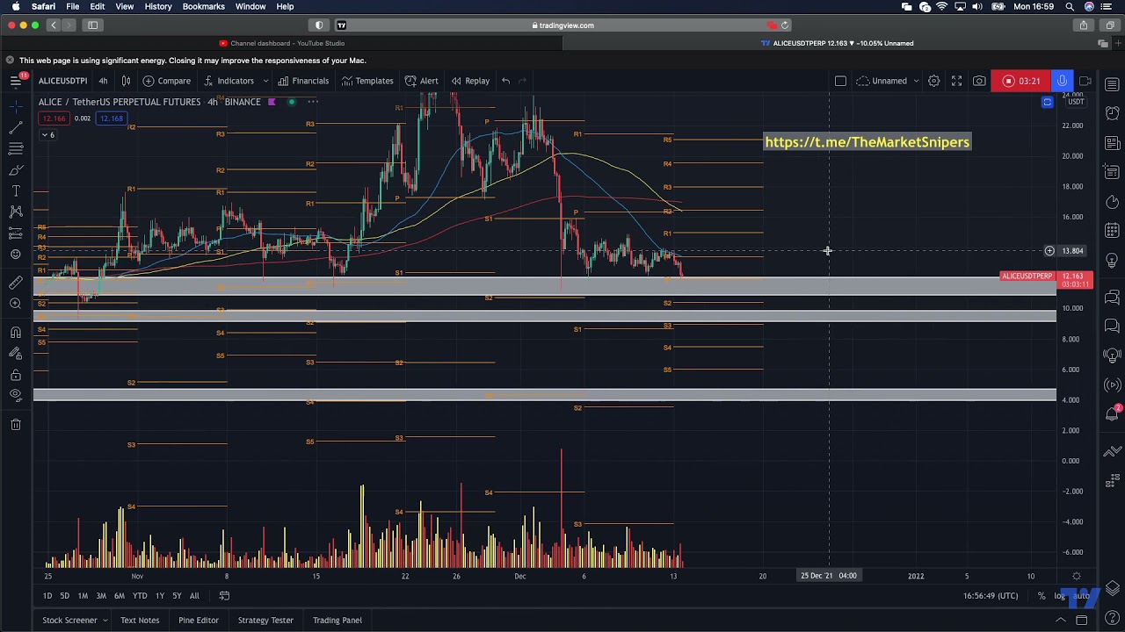
Task: Toggle hide all drawings eye icon
Action: coord(16,396)
